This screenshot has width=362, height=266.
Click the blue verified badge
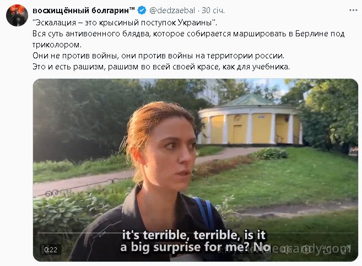(142, 10)
